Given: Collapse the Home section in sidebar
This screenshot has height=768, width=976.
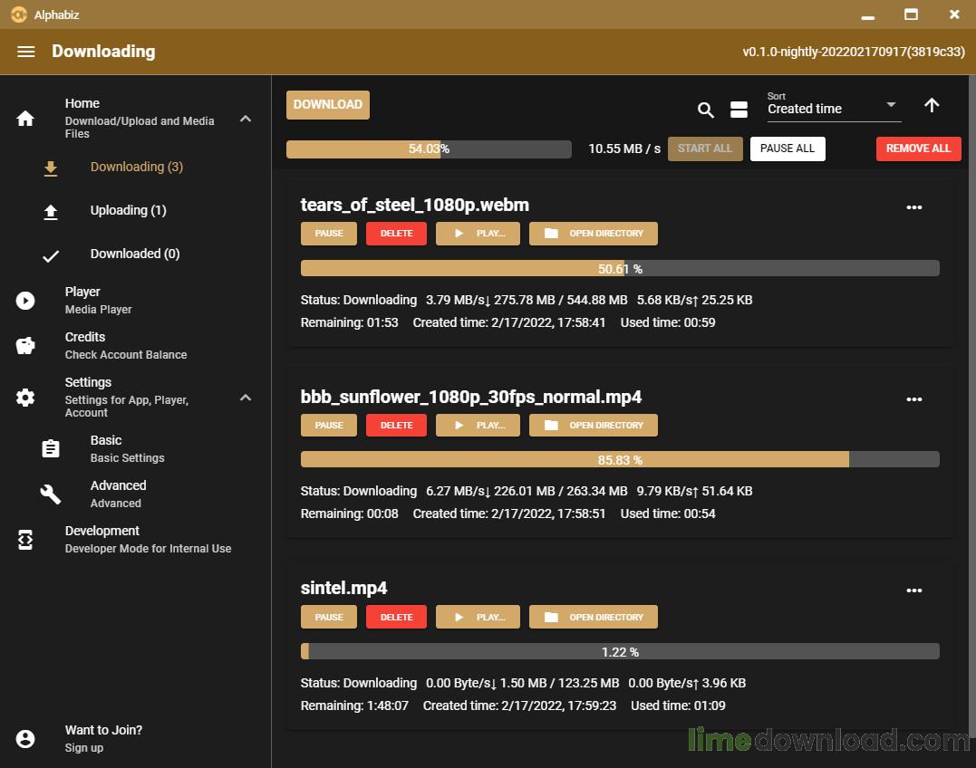Looking at the screenshot, I should (x=246, y=119).
